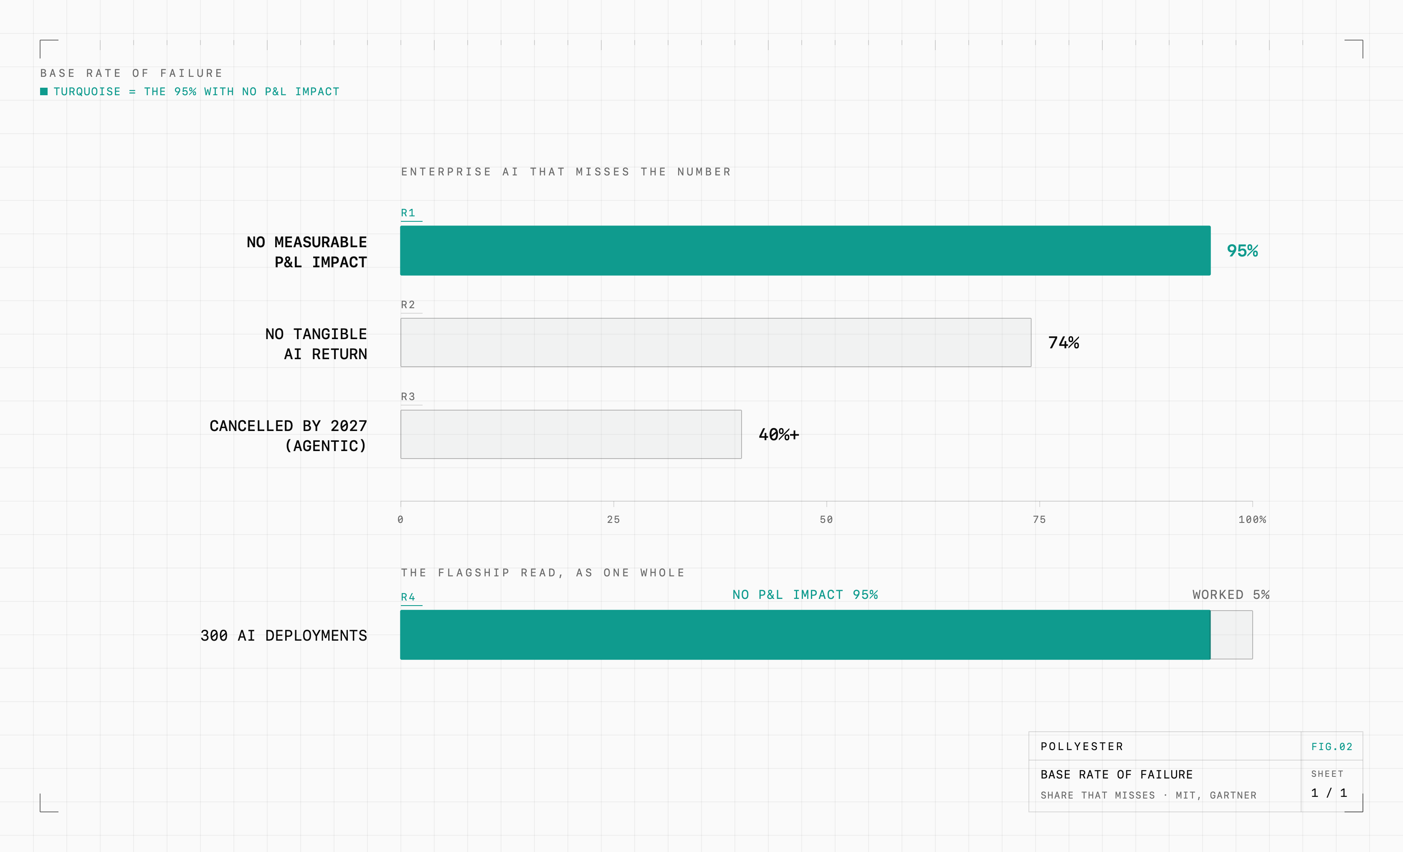Click the 95% value label
This screenshot has width=1403, height=852.
tap(1242, 251)
